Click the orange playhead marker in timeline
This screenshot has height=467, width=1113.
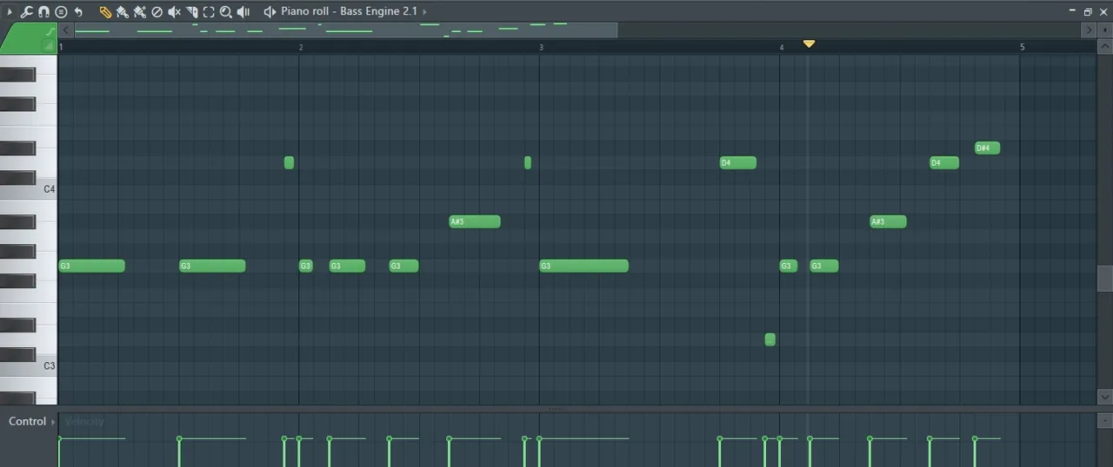point(809,43)
